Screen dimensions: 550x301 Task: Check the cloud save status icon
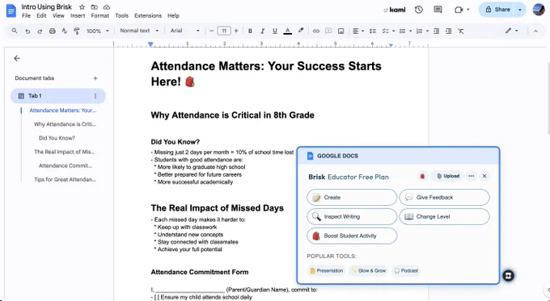(x=107, y=7)
